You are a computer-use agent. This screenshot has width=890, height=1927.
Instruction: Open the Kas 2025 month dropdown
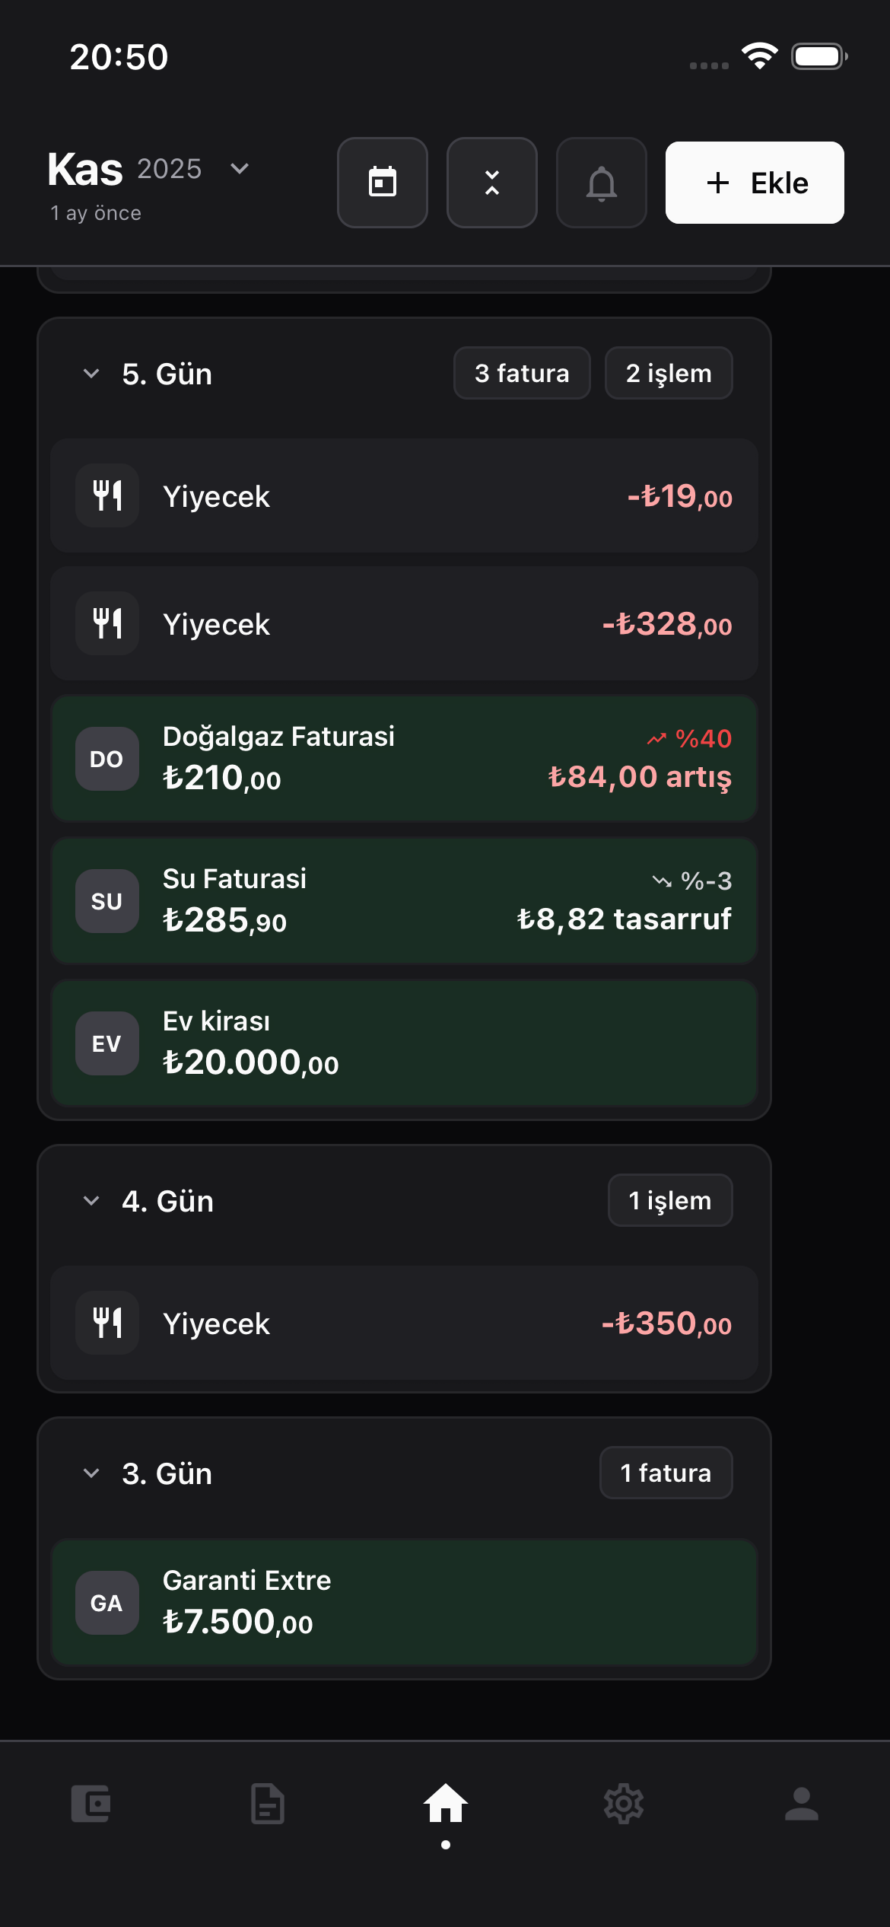pos(239,169)
